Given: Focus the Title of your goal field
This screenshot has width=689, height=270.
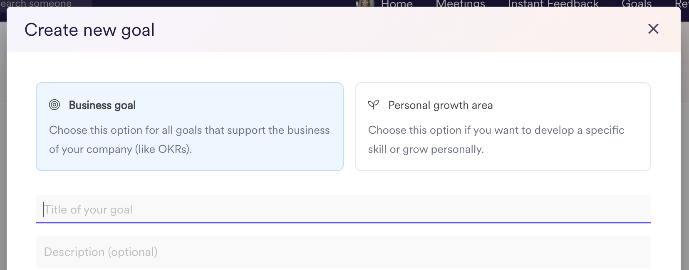Looking at the screenshot, I should click(343, 209).
